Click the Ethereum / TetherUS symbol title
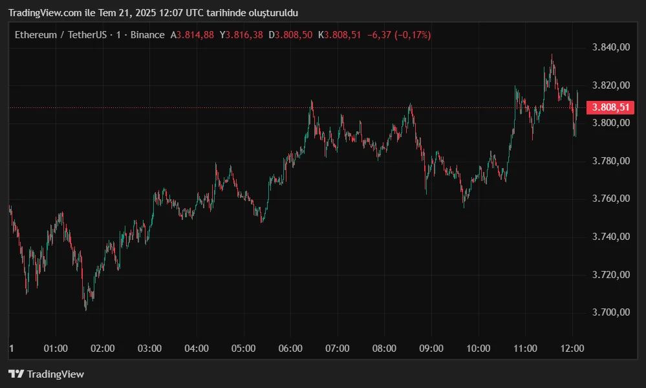 [61, 35]
